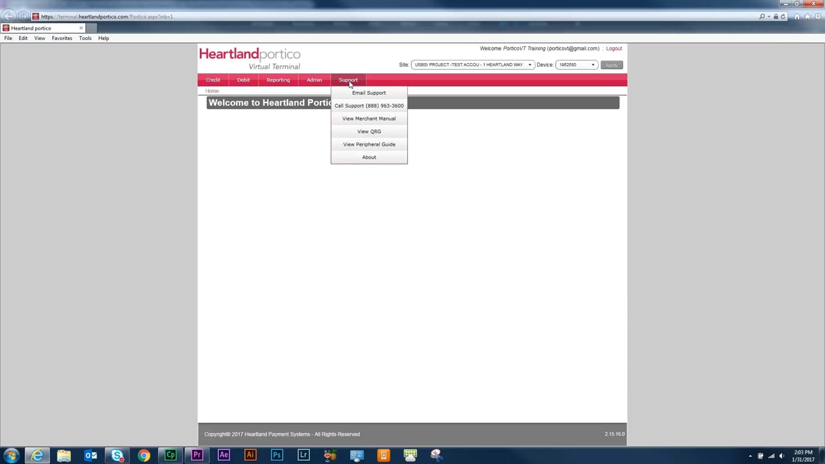This screenshot has width=825, height=464.
Task: Open Adobe Captivate from the taskbar
Action: coord(170,456)
